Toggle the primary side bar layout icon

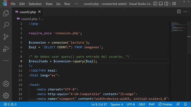tap(155, 4)
